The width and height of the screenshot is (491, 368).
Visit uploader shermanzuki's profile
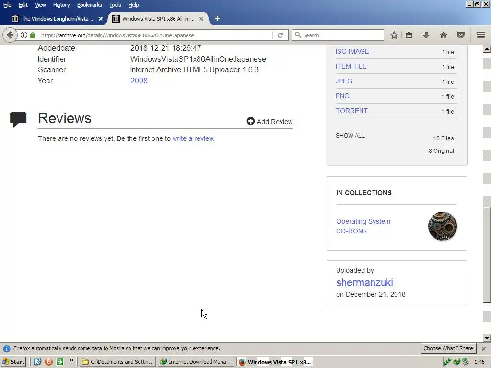coord(364,282)
